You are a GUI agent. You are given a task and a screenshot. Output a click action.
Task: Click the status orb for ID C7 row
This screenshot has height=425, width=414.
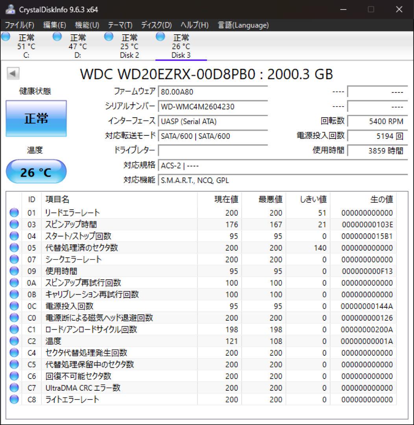(14, 388)
